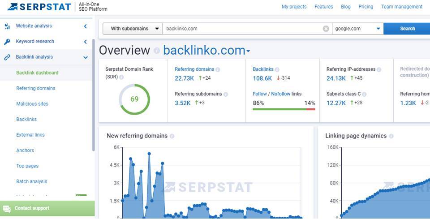Click the info icon next to SDR
Screen dimensions: 430x219
[121, 77]
